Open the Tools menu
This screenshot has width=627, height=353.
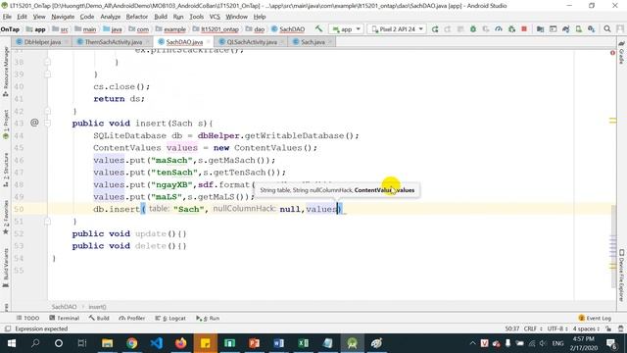196,17
